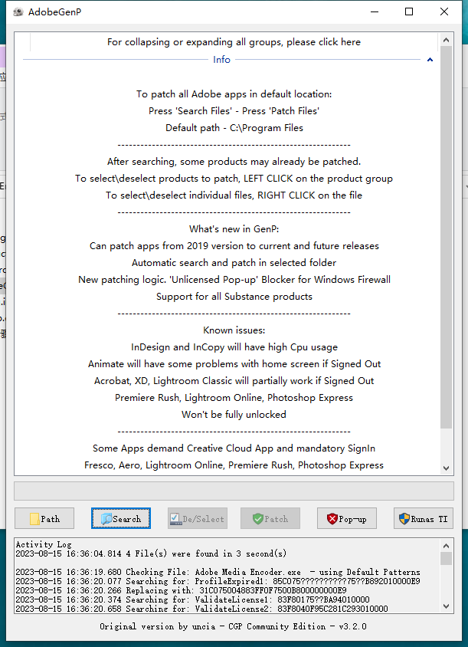Click the green shield icon on Patch
The image size is (468, 647).
258,519
